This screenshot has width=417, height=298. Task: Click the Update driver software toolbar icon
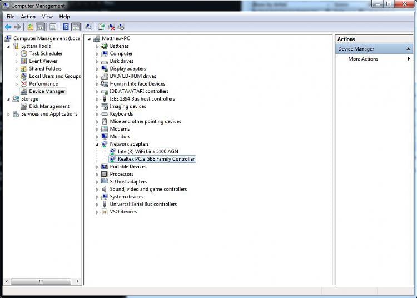click(x=101, y=27)
